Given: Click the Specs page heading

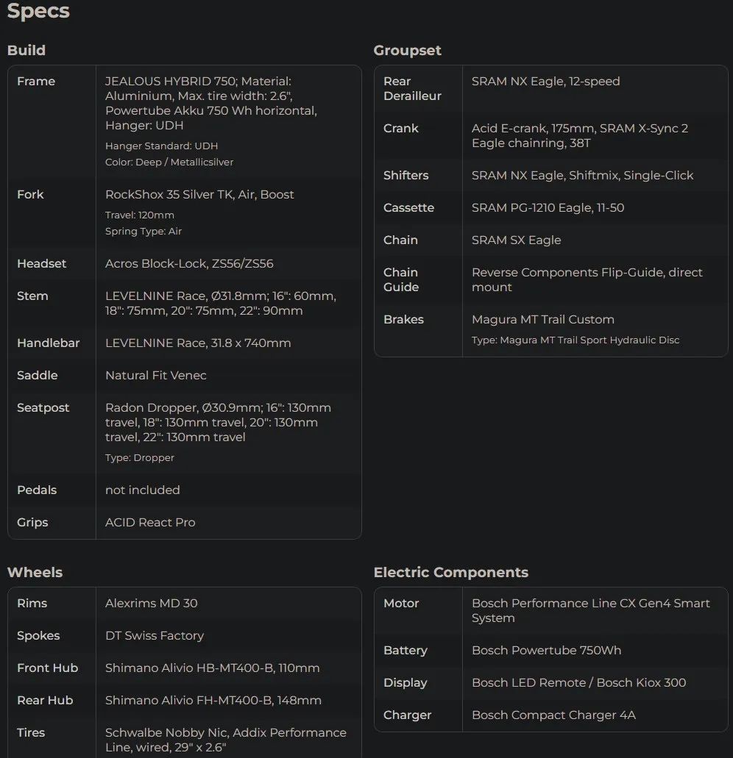Looking at the screenshot, I should 38,12.
